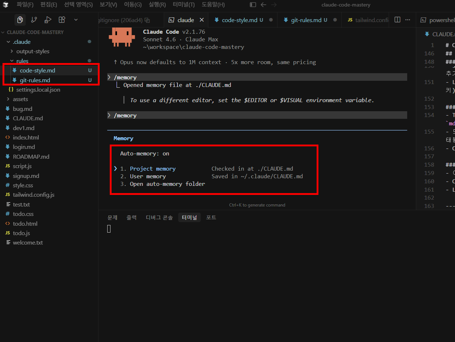Click the JS icon of script.js
The image size is (455, 342).
[7, 166]
